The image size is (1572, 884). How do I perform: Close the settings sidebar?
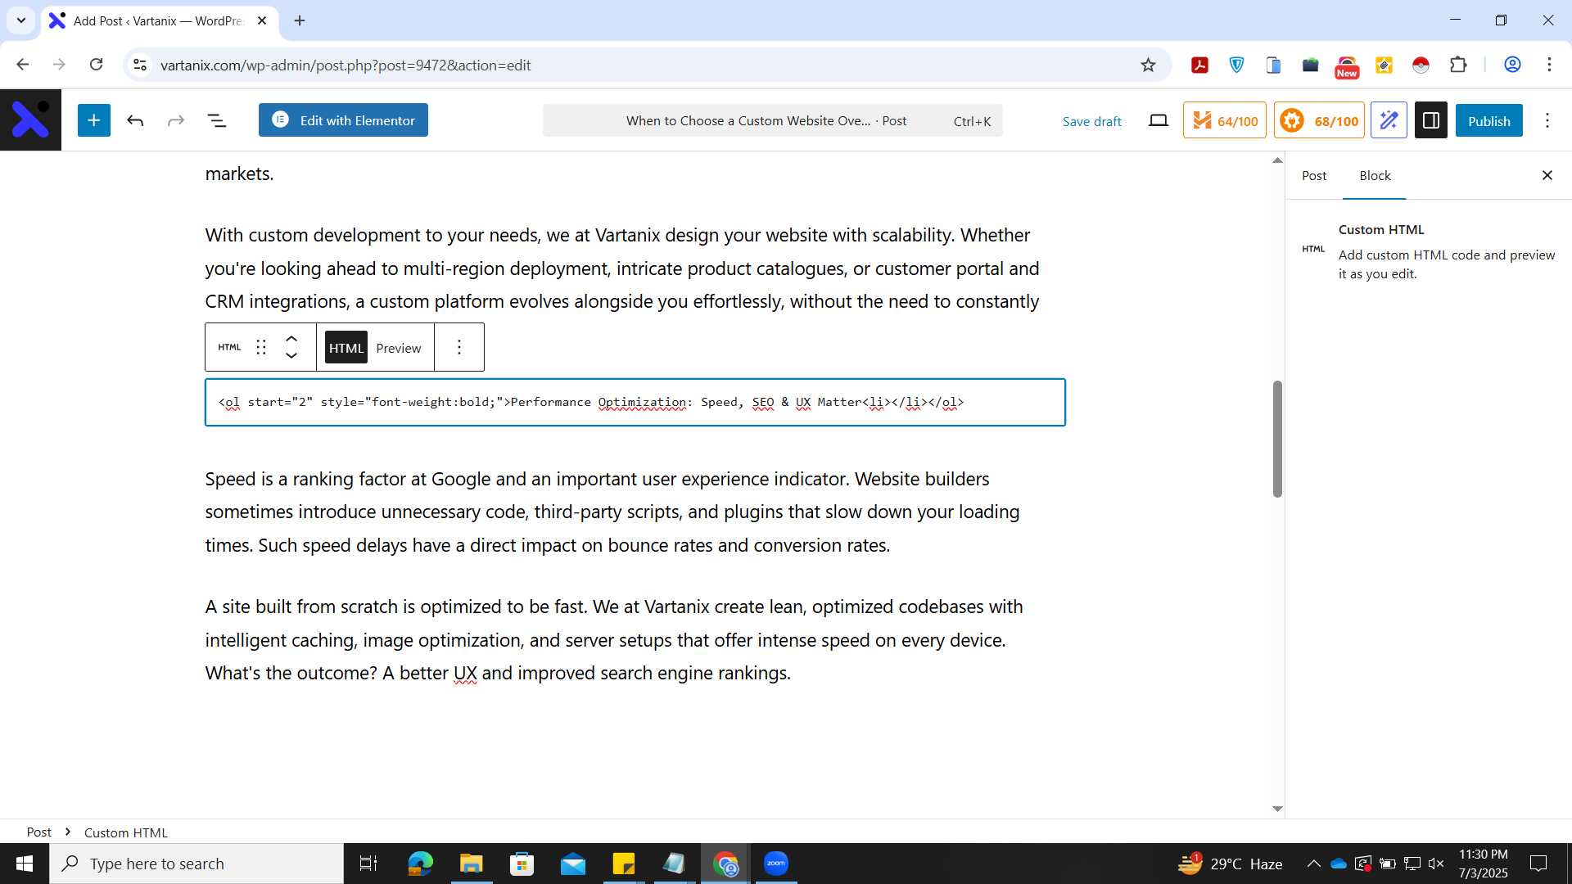pos(1547,175)
